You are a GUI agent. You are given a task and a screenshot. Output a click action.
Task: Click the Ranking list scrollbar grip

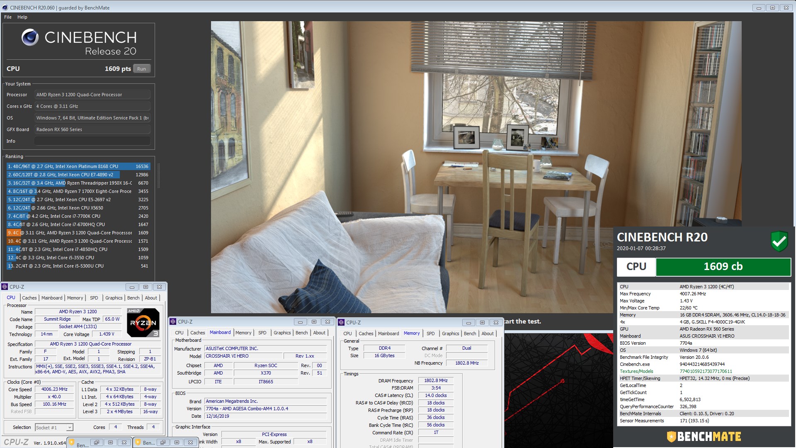click(x=158, y=175)
